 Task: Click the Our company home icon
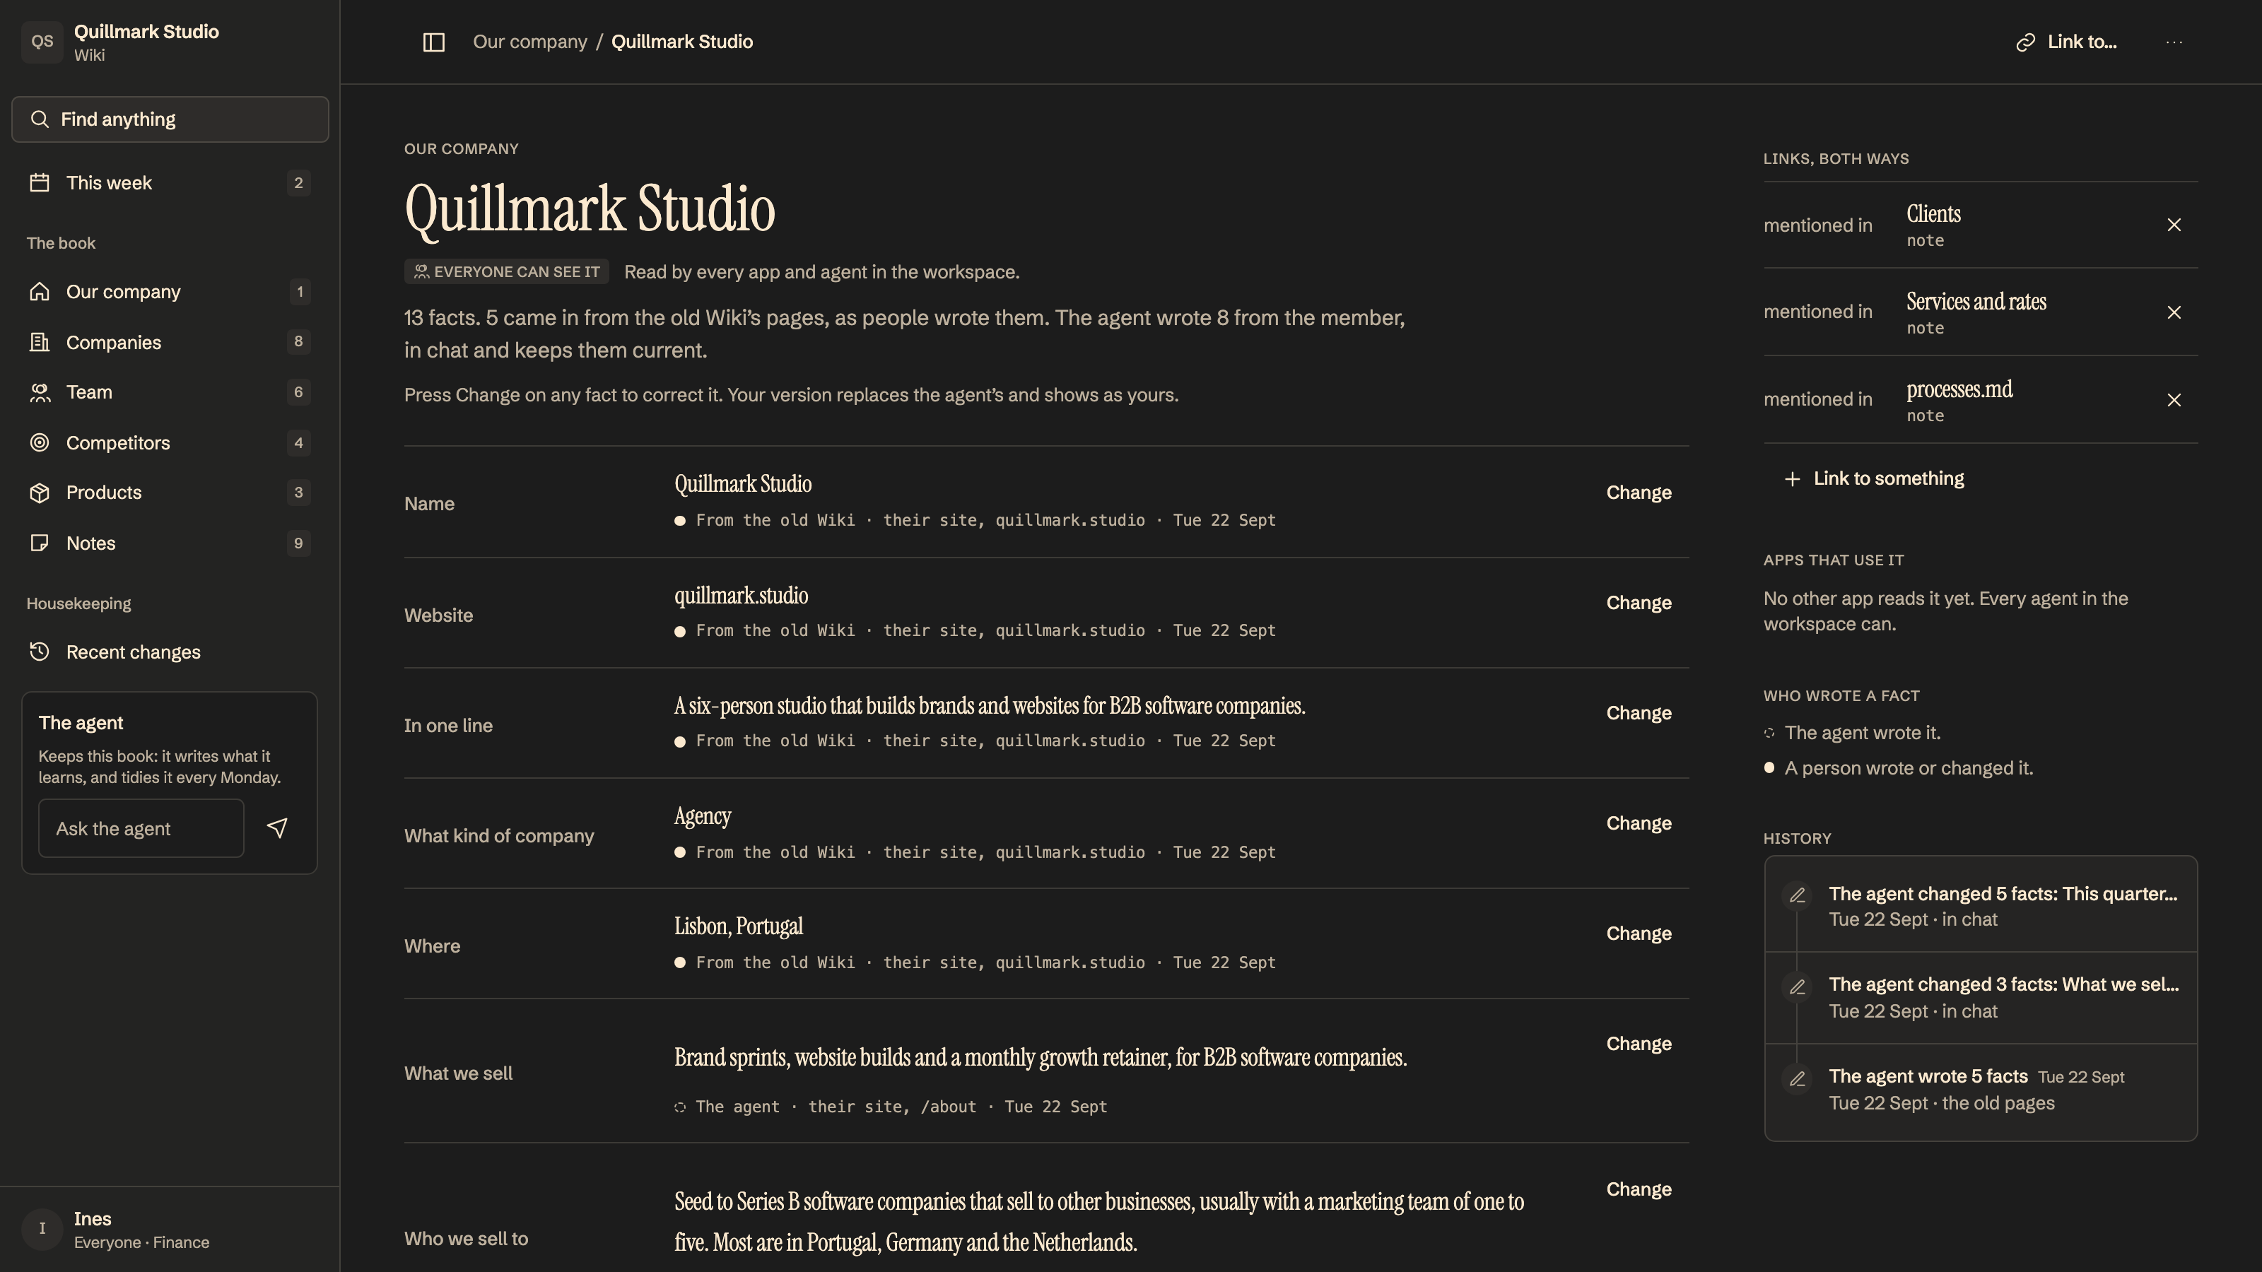click(x=40, y=291)
